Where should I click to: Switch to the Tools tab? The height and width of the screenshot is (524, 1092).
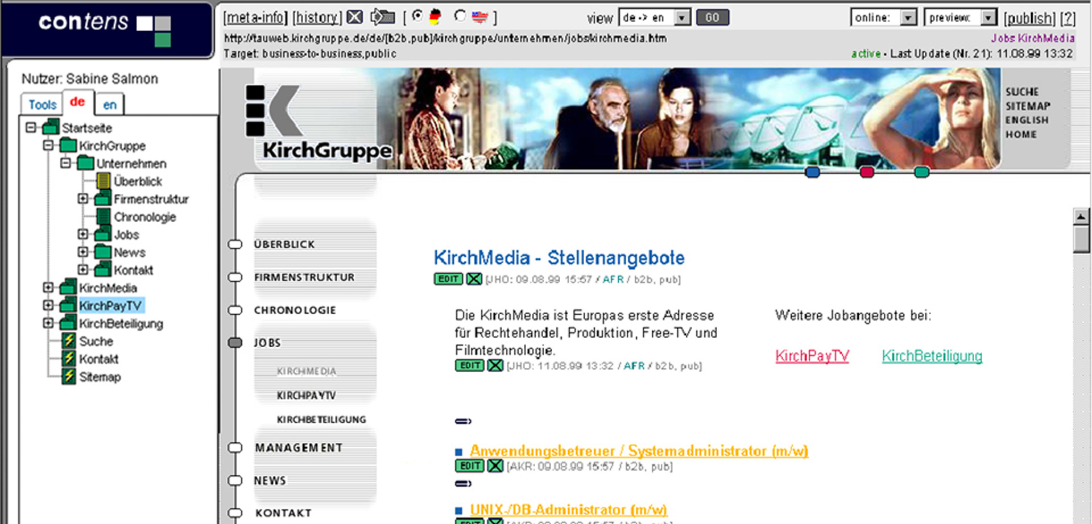(42, 105)
